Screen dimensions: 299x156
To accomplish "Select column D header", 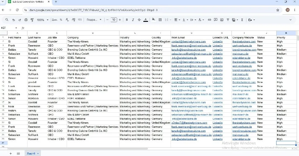I will point(93,33).
